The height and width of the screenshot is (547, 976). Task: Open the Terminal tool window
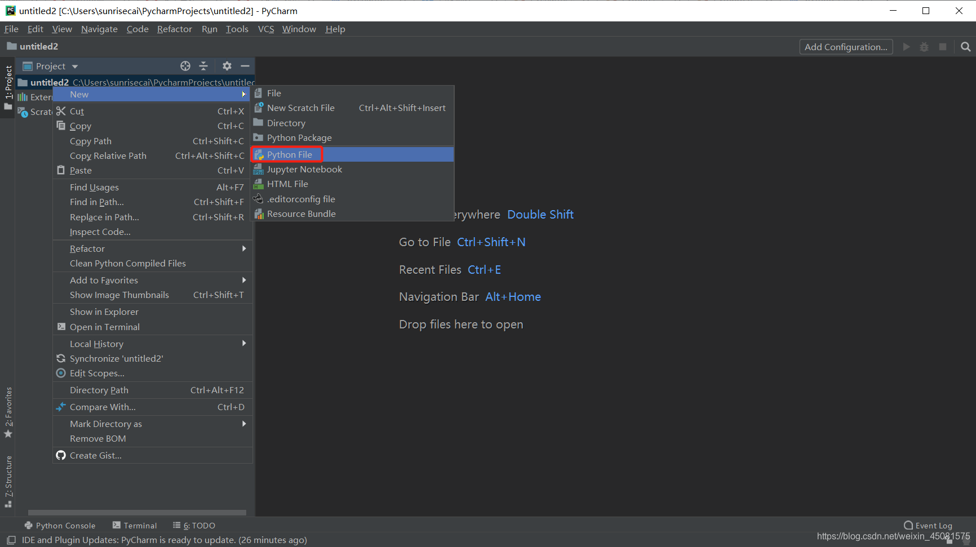tap(134, 525)
